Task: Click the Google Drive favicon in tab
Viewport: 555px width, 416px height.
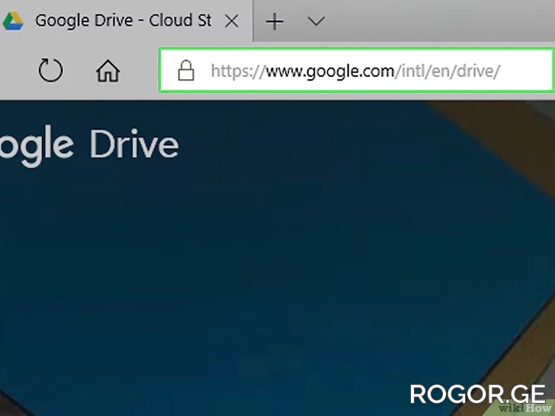Action: coord(13,21)
